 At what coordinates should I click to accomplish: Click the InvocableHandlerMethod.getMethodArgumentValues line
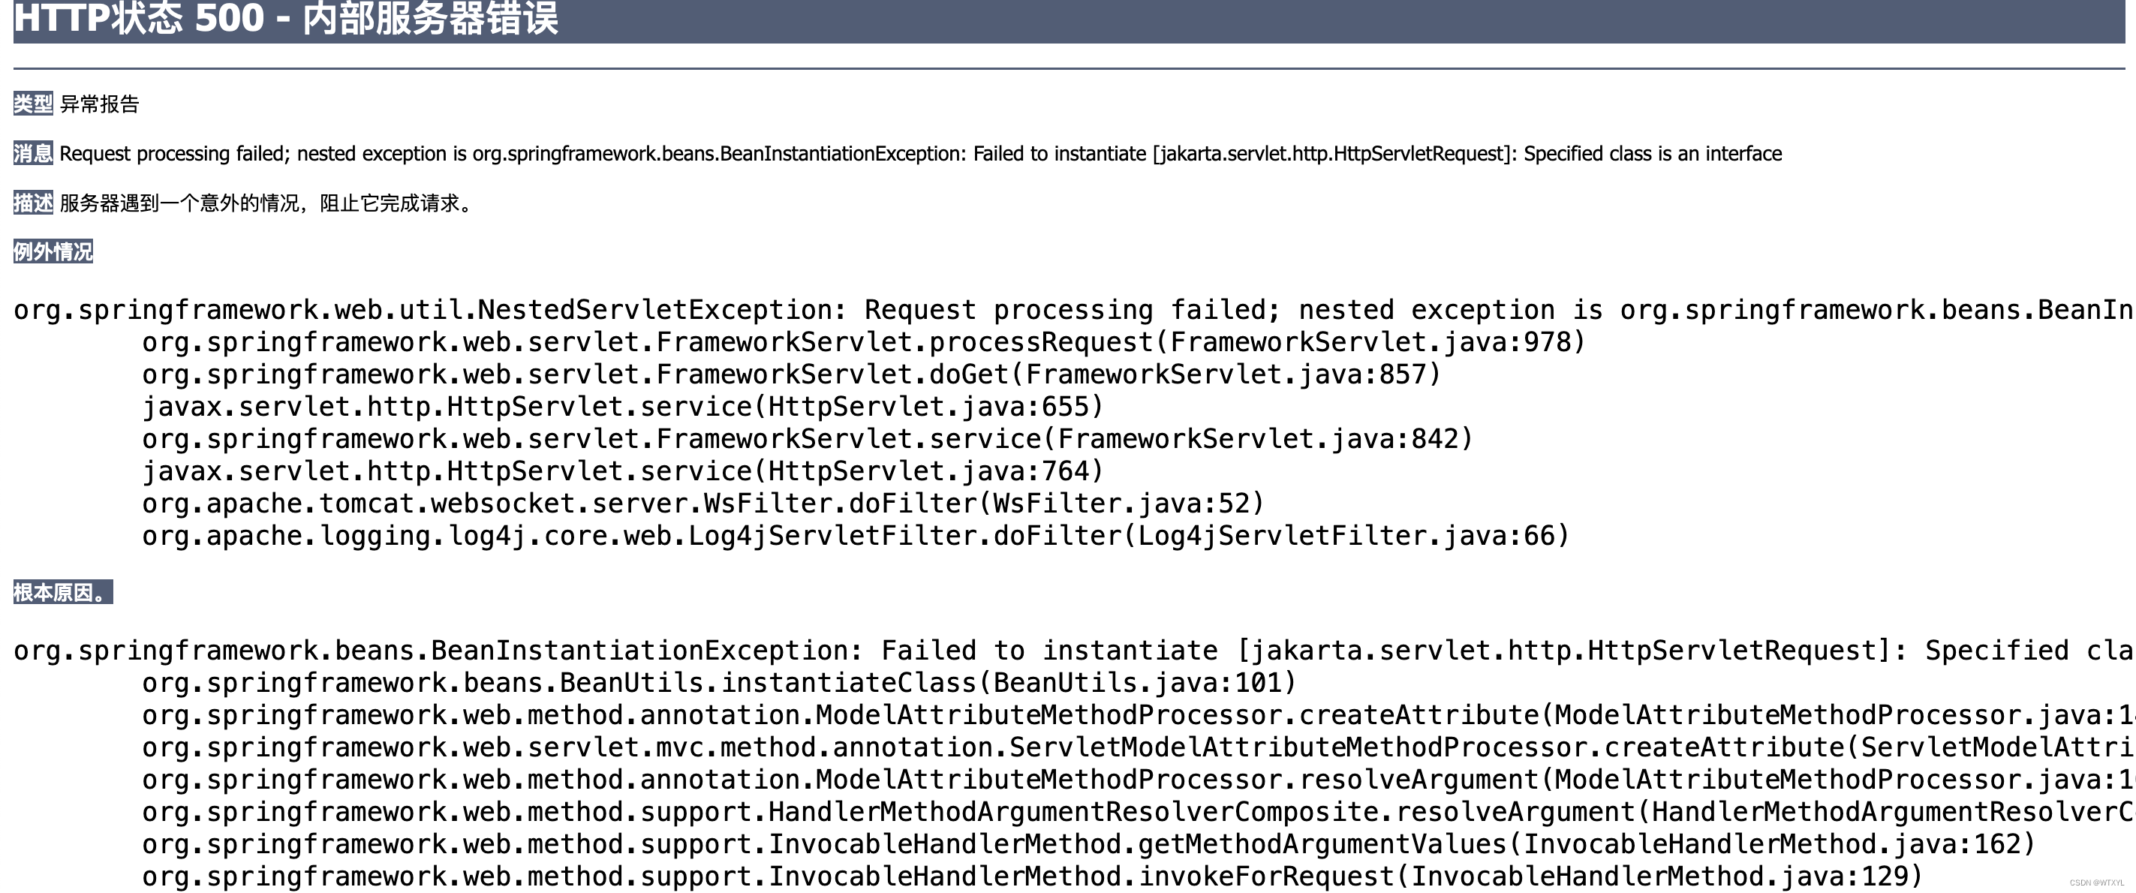point(1088,845)
